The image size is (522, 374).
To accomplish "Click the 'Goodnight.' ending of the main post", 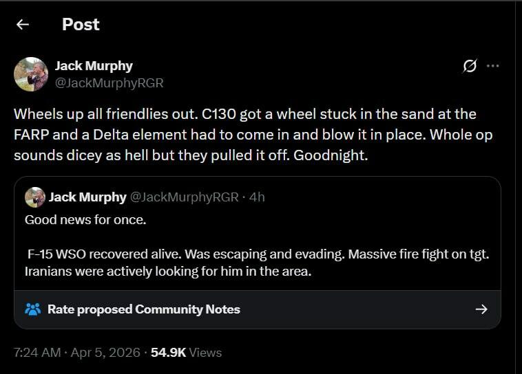I will point(331,155).
